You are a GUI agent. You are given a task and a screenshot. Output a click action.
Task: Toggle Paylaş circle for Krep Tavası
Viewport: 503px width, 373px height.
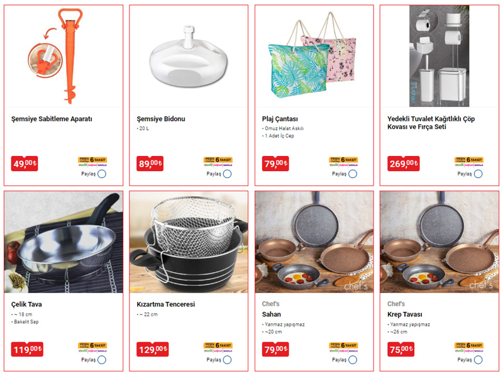(x=478, y=360)
